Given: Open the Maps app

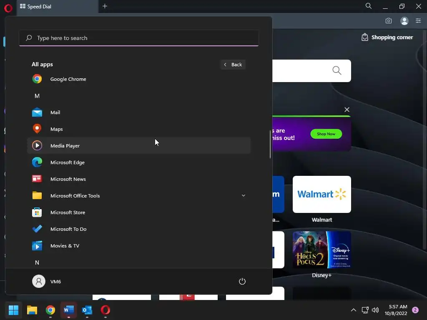Looking at the screenshot, I should click(138, 129).
